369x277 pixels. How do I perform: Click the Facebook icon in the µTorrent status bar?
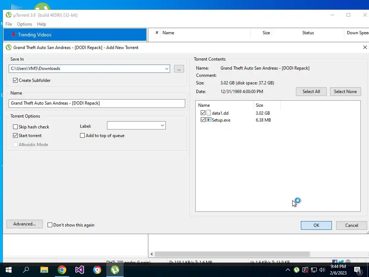(335, 261)
